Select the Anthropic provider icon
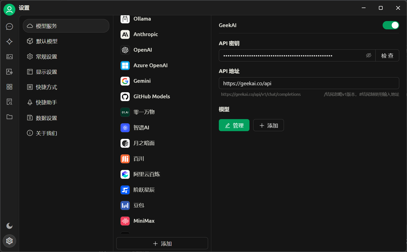This screenshot has width=407, height=252. coord(125,34)
